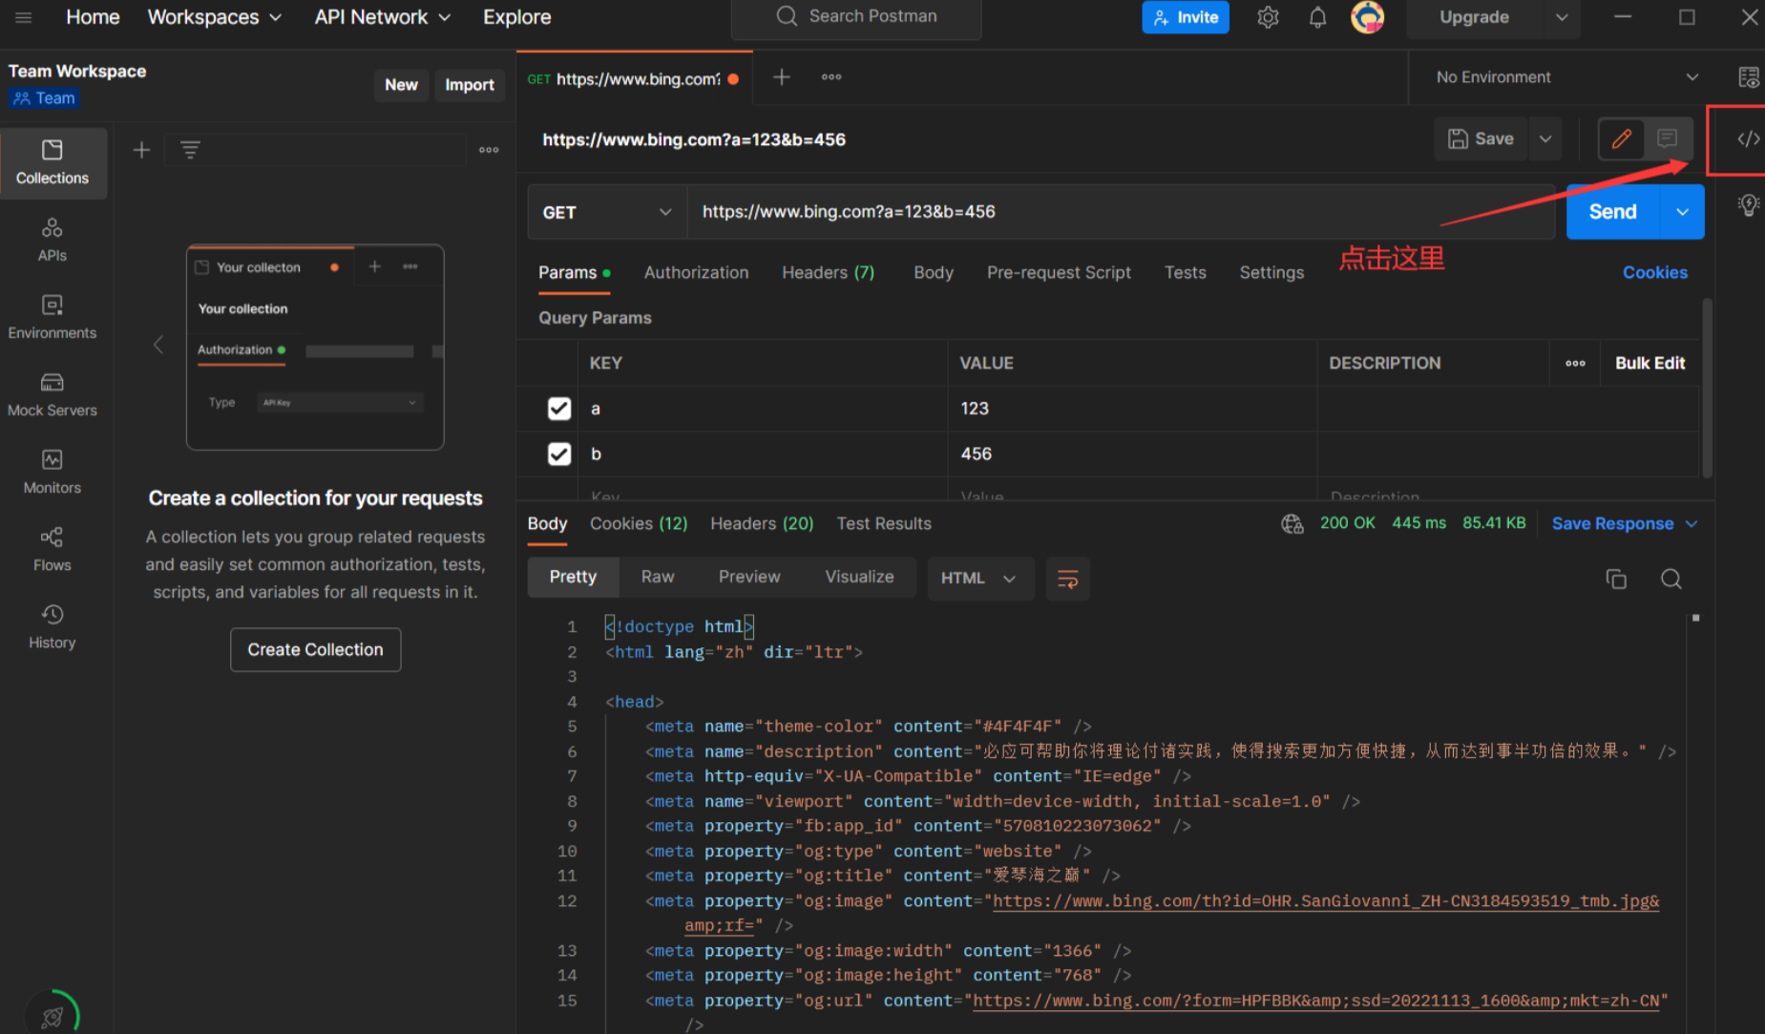Copy the response body with copy icon
The height and width of the screenshot is (1034, 1765).
pos(1616,579)
